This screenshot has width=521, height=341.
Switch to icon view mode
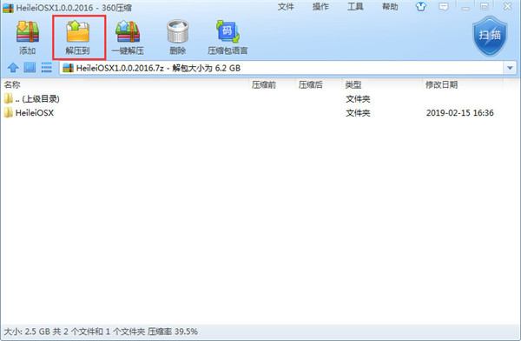pyautogui.click(x=30, y=68)
